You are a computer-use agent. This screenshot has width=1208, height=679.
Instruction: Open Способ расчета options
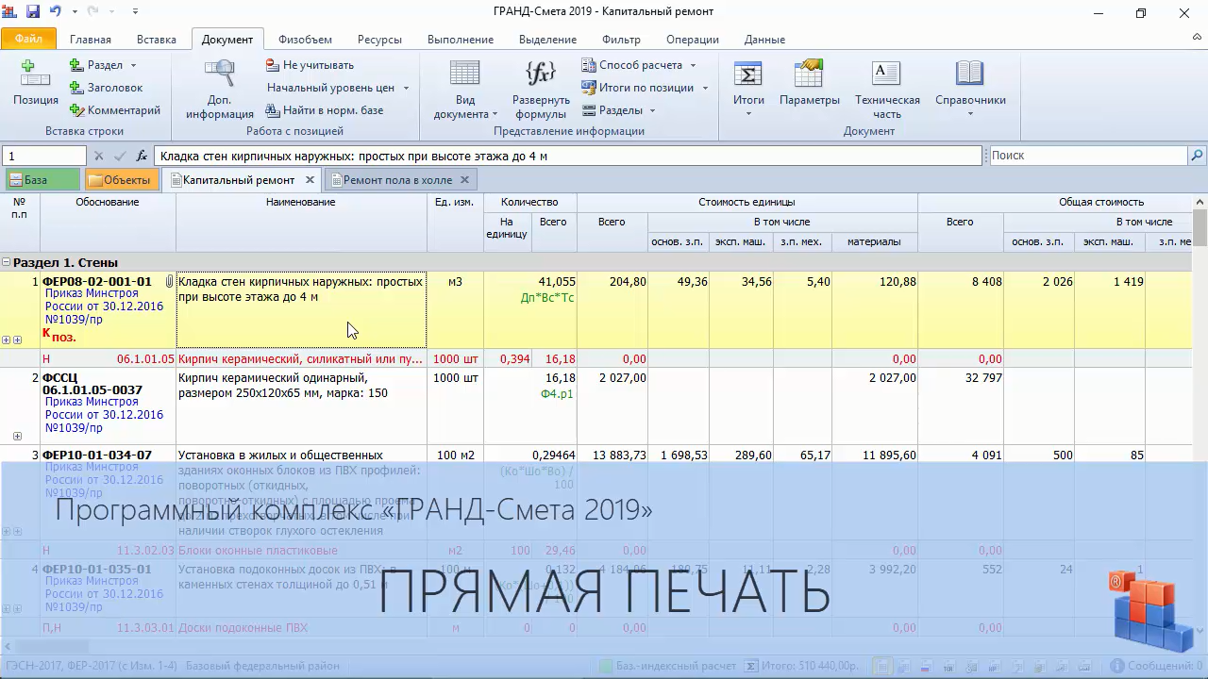[639, 65]
